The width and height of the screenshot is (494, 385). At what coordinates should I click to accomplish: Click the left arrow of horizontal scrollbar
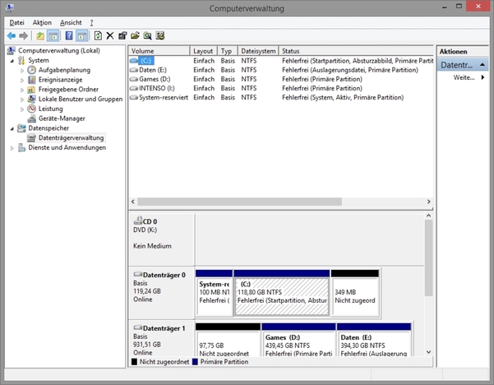pos(133,202)
